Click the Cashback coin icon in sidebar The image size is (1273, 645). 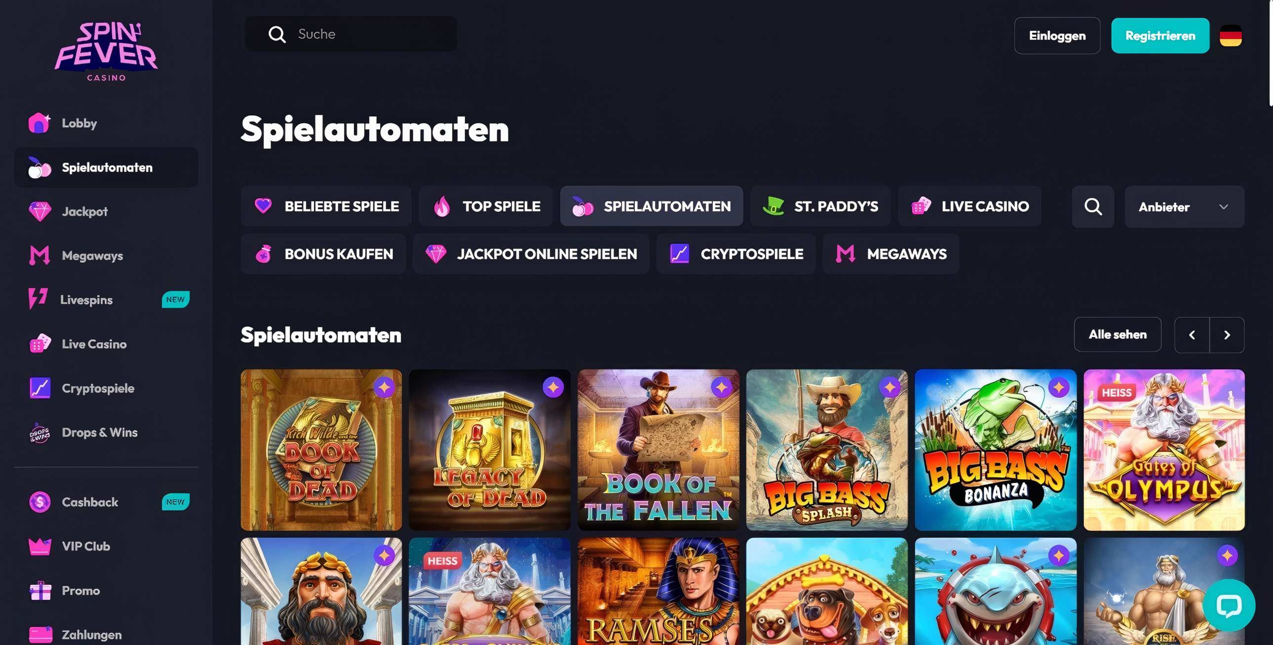click(x=39, y=502)
